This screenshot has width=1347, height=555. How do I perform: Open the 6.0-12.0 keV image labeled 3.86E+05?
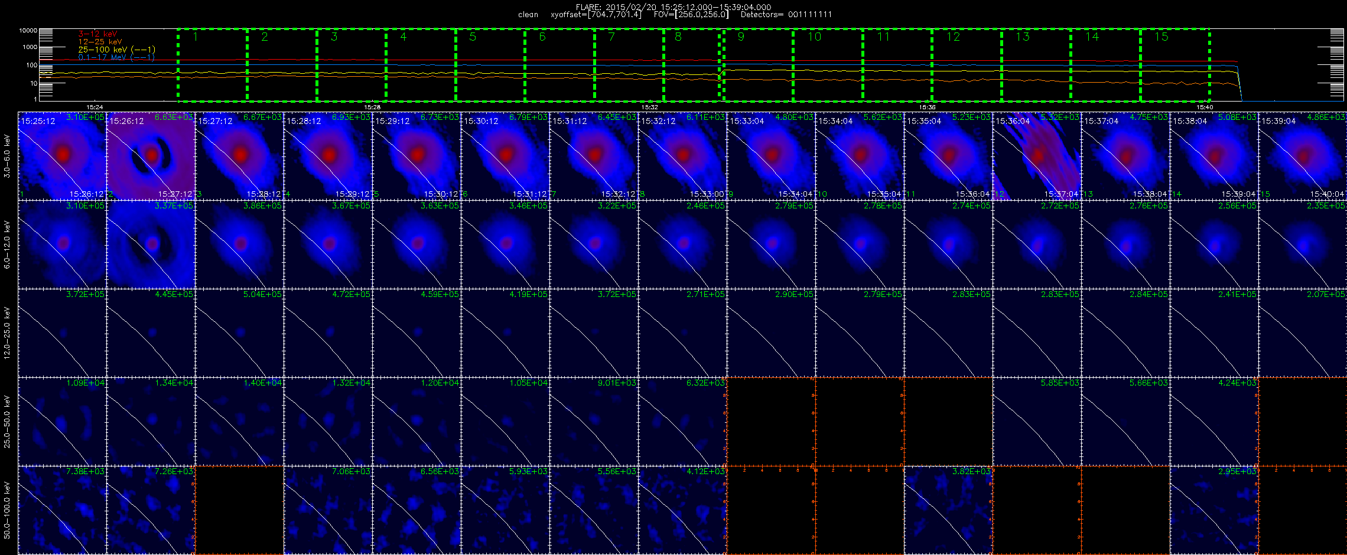(x=239, y=244)
